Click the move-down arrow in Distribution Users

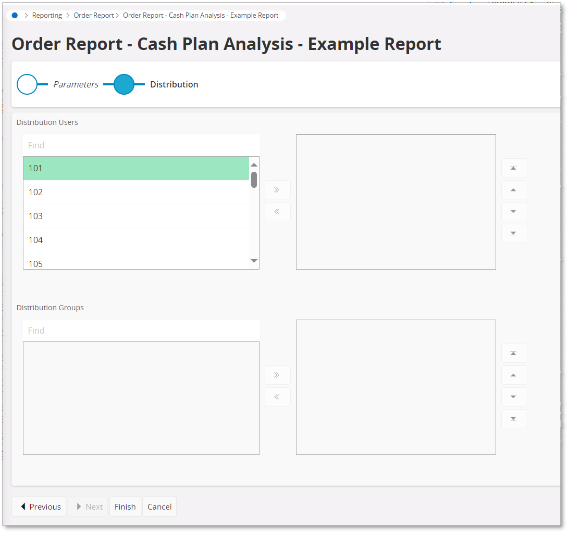pos(514,211)
